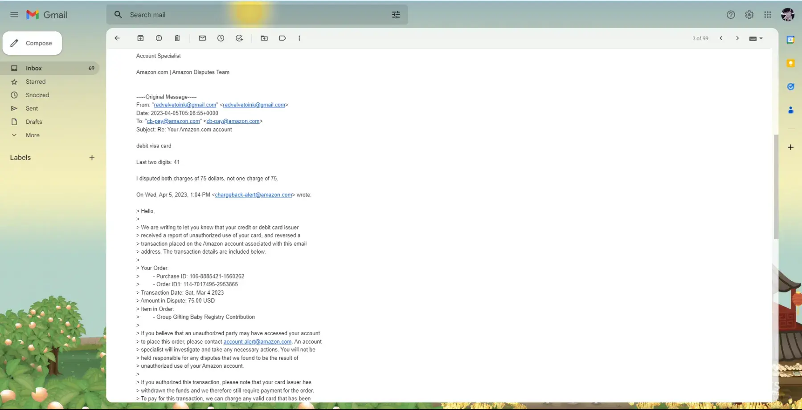Viewport: 802px width, 410px height.
Task: Add email to Tasks
Action: [239, 38]
